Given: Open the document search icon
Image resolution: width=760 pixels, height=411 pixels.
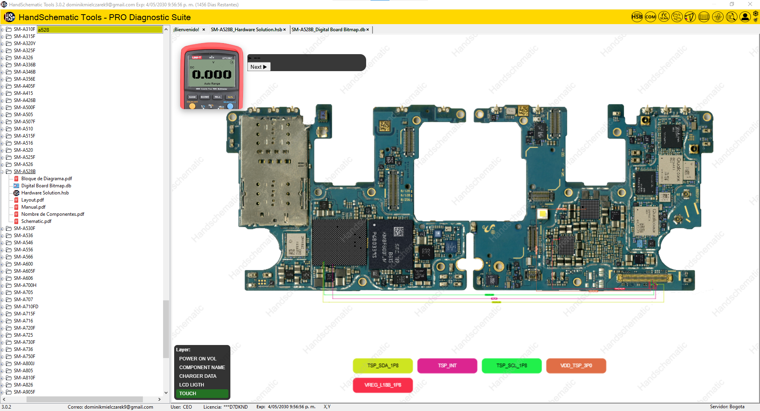Looking at the screenshot, I should click(731, 17).
